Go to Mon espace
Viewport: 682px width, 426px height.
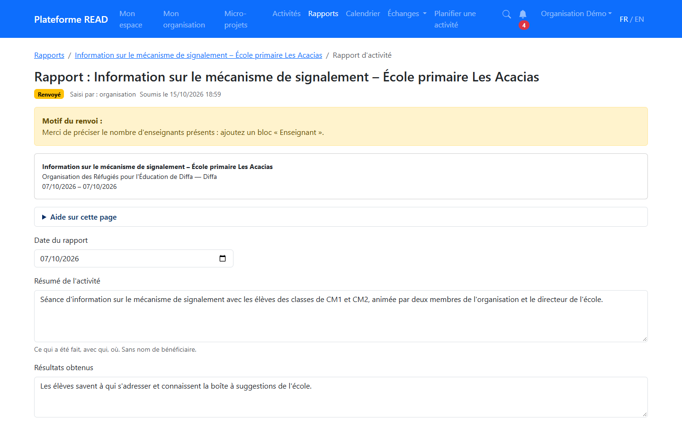[x=131, y=19]
